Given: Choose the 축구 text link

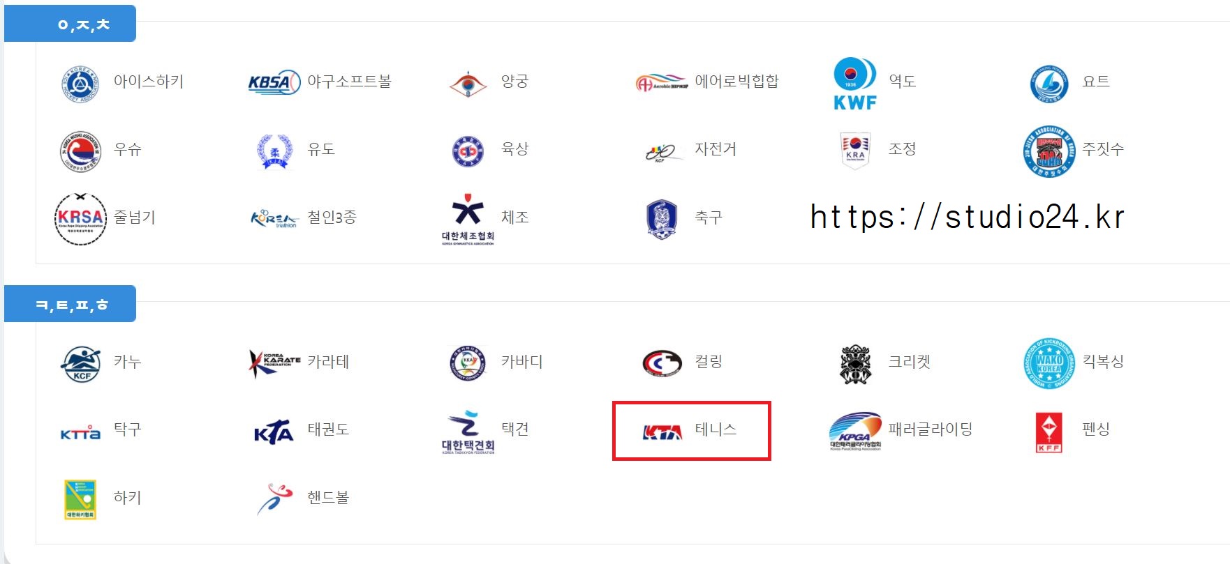Looking at the screenshot, I should pyautogui.click(x=709, y=218).
